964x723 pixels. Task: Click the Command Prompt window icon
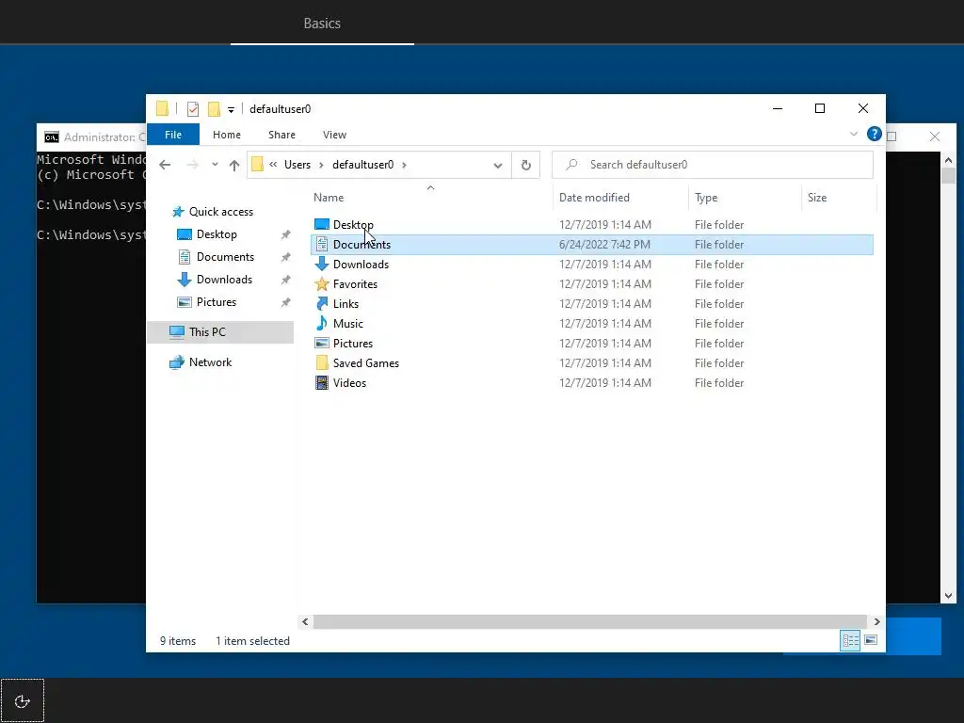52,137
